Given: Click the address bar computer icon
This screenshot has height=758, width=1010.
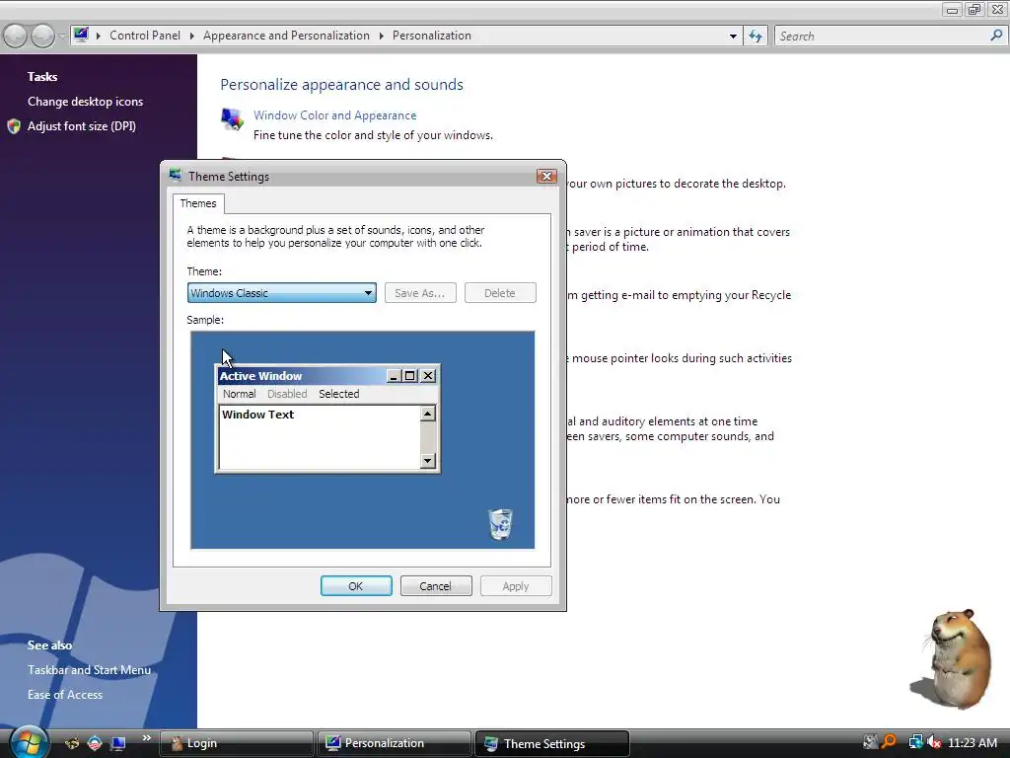Looking at the screenshot, I should click(81, 35).
